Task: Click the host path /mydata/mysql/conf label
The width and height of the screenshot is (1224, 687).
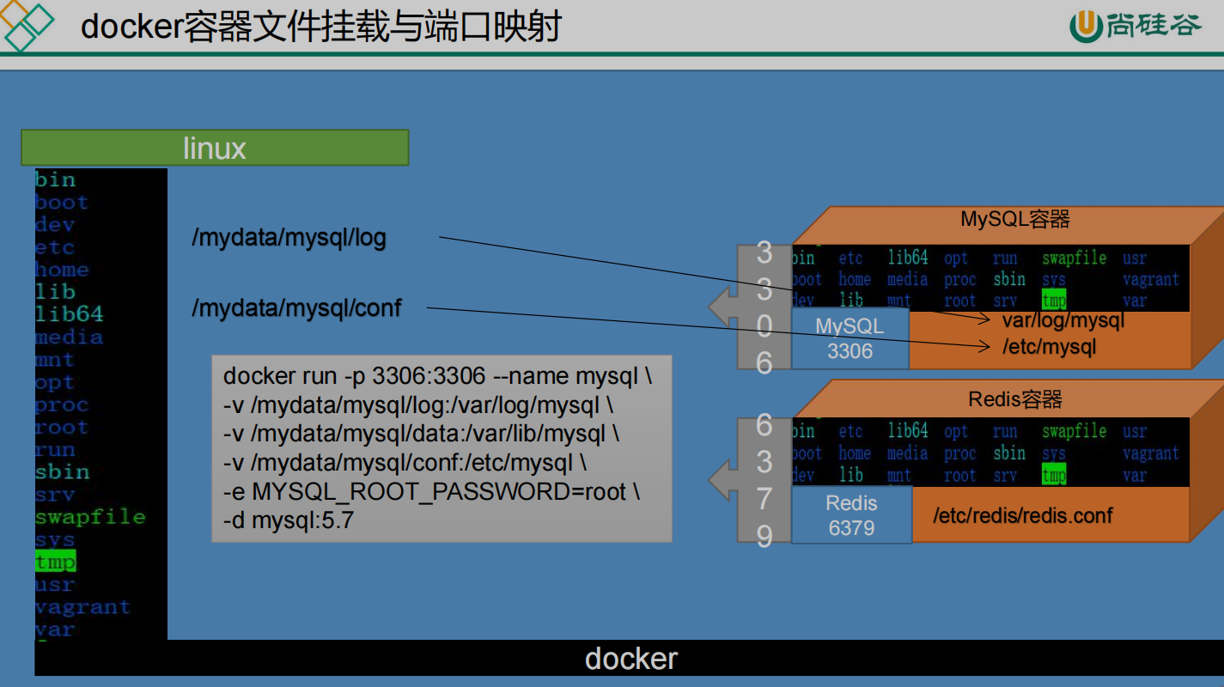Action: [296, 307]
